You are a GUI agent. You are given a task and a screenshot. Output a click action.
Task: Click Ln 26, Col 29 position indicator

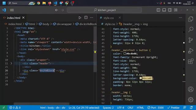tap(84, 108)
